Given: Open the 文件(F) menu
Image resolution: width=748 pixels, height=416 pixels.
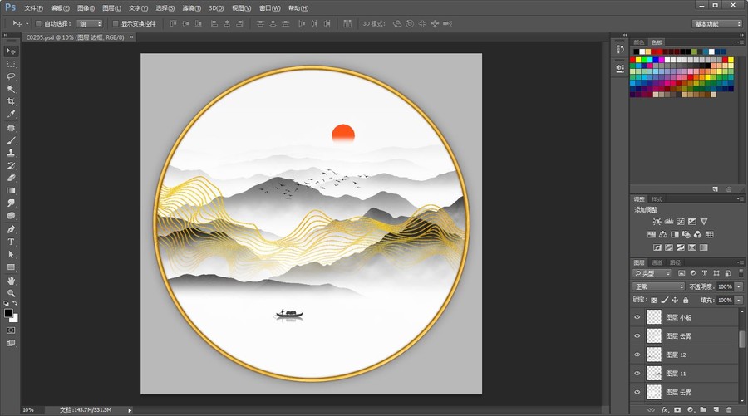Looking at the screenshot, I should click(33, 8).
